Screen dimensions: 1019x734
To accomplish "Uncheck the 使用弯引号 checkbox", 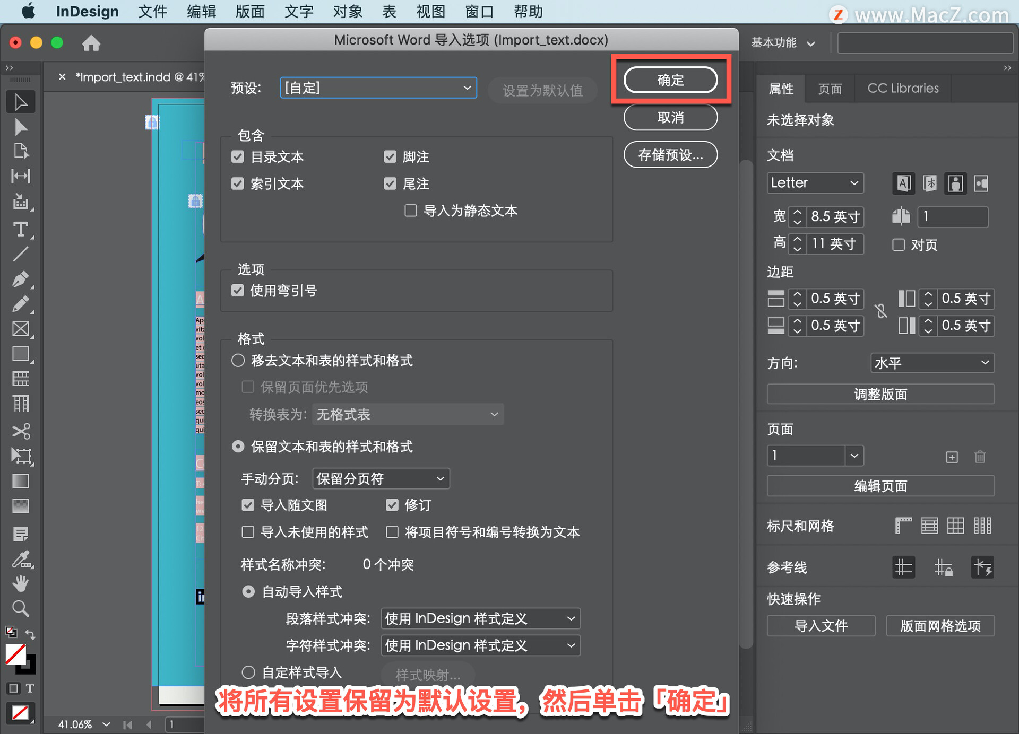I will 238,291.
